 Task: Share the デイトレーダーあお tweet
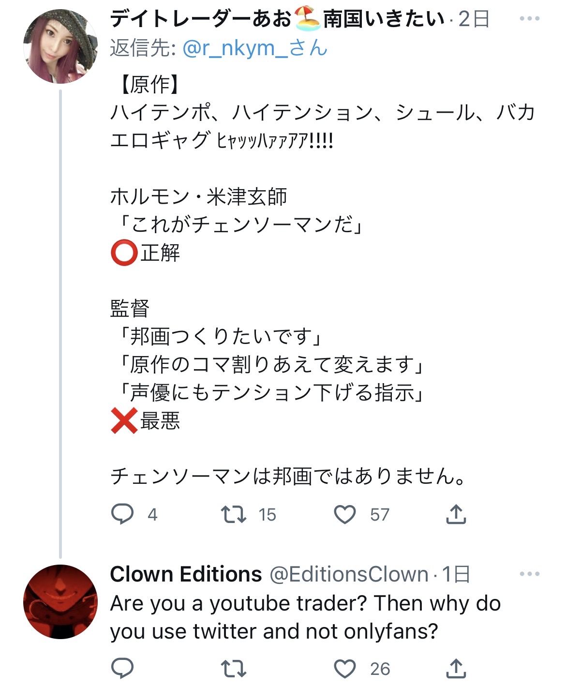click(456, 514)
